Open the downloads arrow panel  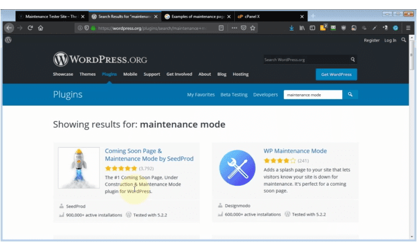pyautogui.click(x=291, y=28)
